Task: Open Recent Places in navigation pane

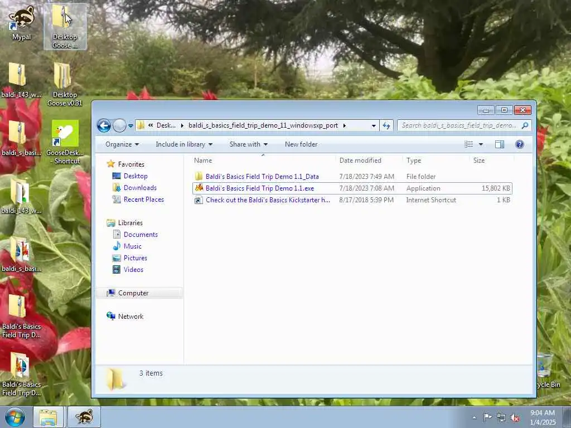Action: pyautogui.click(x=138, y=200)
